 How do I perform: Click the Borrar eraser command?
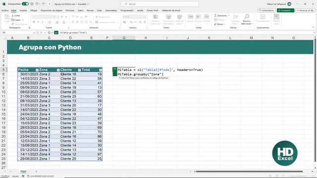[219, 24]
